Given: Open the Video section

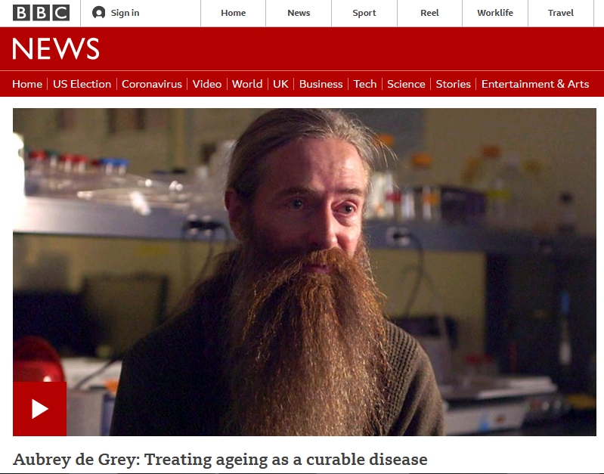Looking at the screenshot, I should coord(207,84).
